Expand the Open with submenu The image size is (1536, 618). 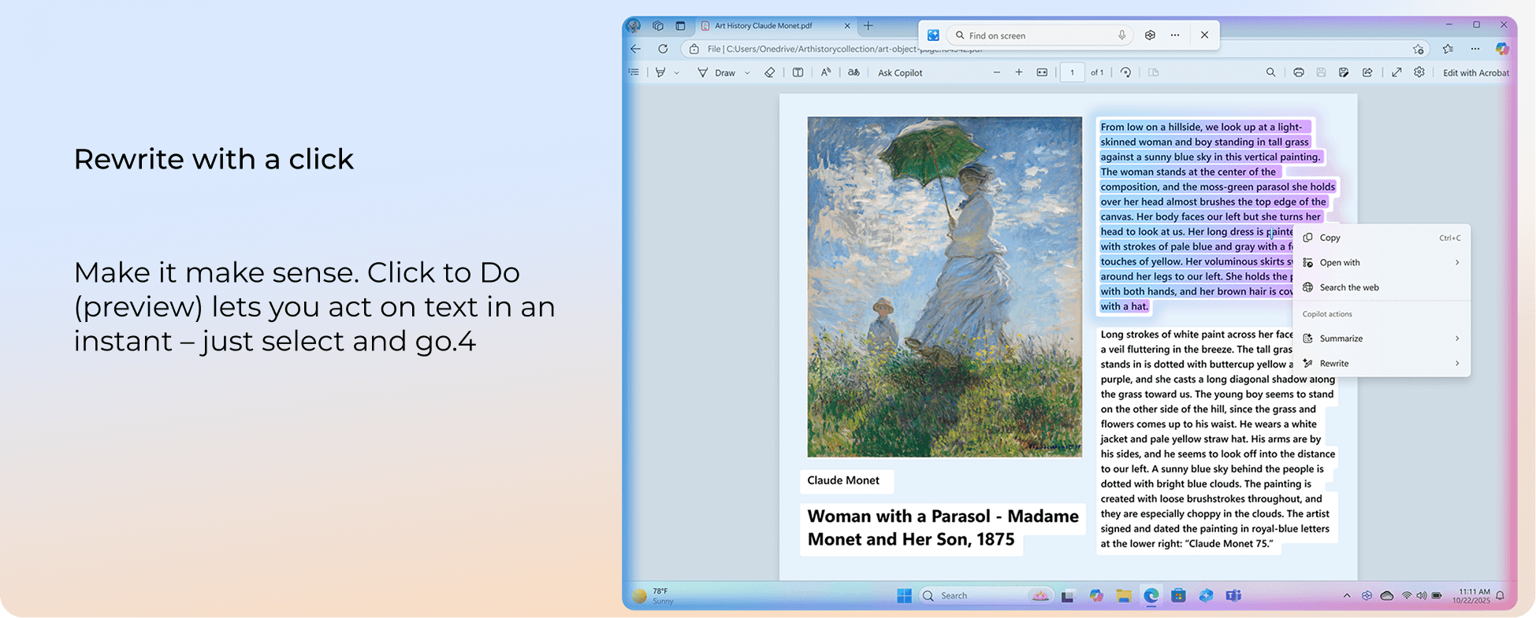tap(1382, 263)
